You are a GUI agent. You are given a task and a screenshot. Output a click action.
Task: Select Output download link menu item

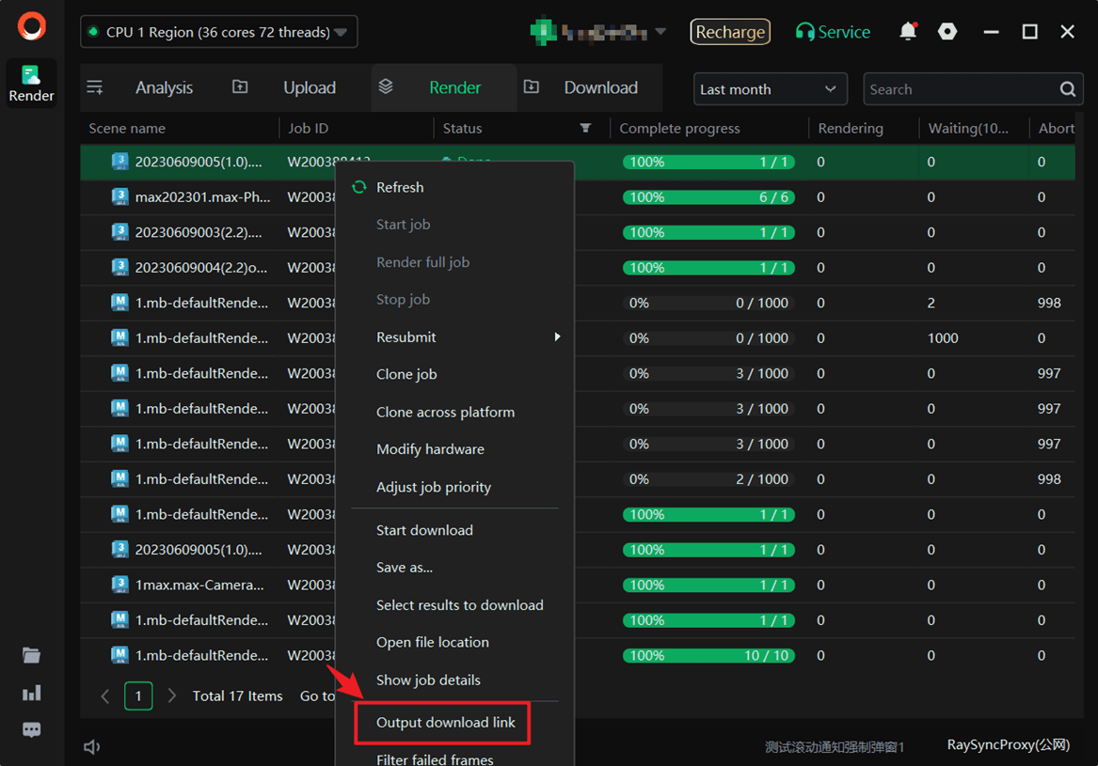(x=445, y=722)
